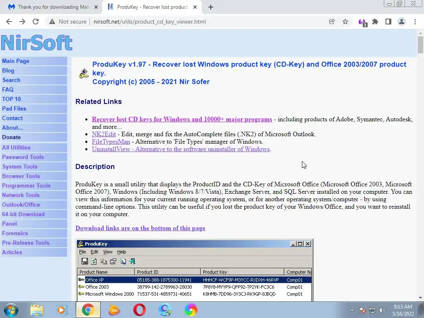Open FileTypesMan link
424x318 pixels.
pyautogui.click(x=111, y=142)
